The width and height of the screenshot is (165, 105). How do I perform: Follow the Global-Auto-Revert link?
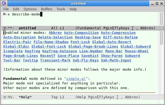coord(112,42)
